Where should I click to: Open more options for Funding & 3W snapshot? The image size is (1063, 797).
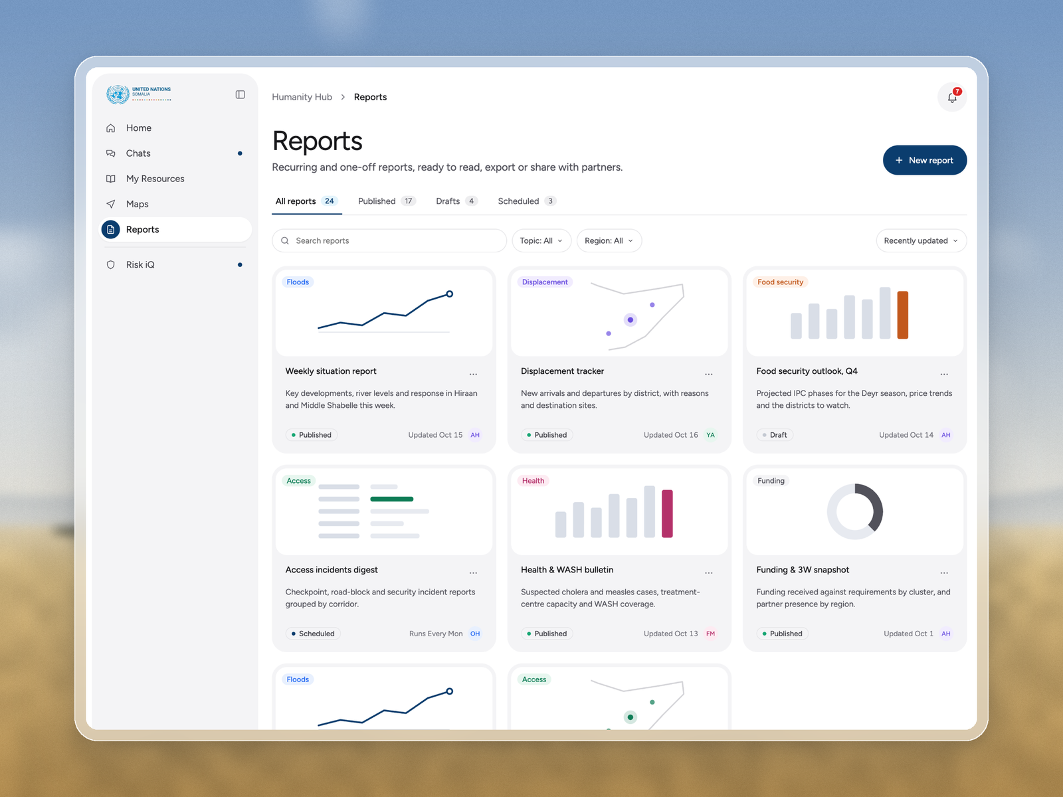(x=944, y=573)
